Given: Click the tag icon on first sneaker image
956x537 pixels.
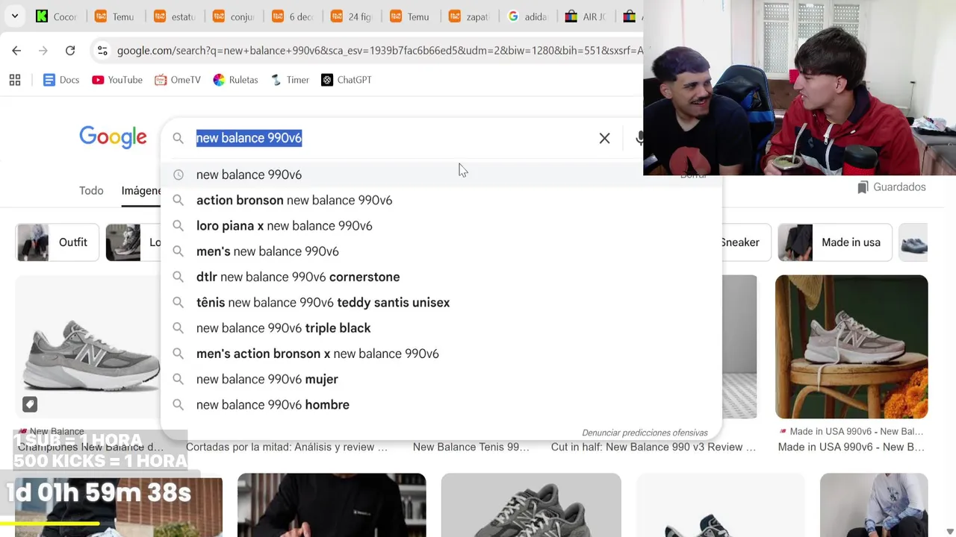Looking at the screenshot, I should tap(29, 404).
